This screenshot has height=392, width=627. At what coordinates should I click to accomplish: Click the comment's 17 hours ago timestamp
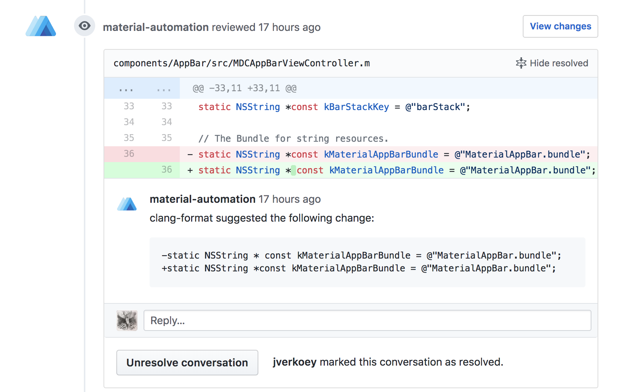pos(289,199)
